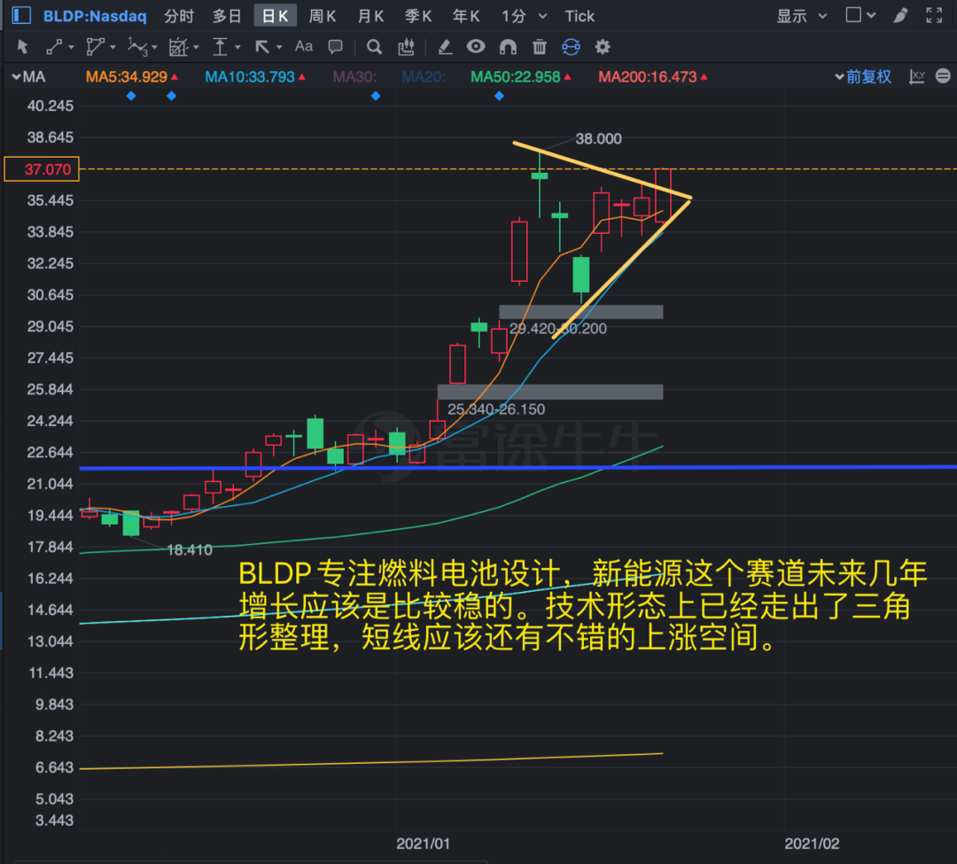The height and width of the screenshot is (864, 957).
Task: Open drawing settings gear
Action: tap(603, 47)
